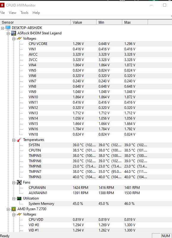Select the TMPIN8 temperature row
Screen dimensions: 172x238
point(100,166)
